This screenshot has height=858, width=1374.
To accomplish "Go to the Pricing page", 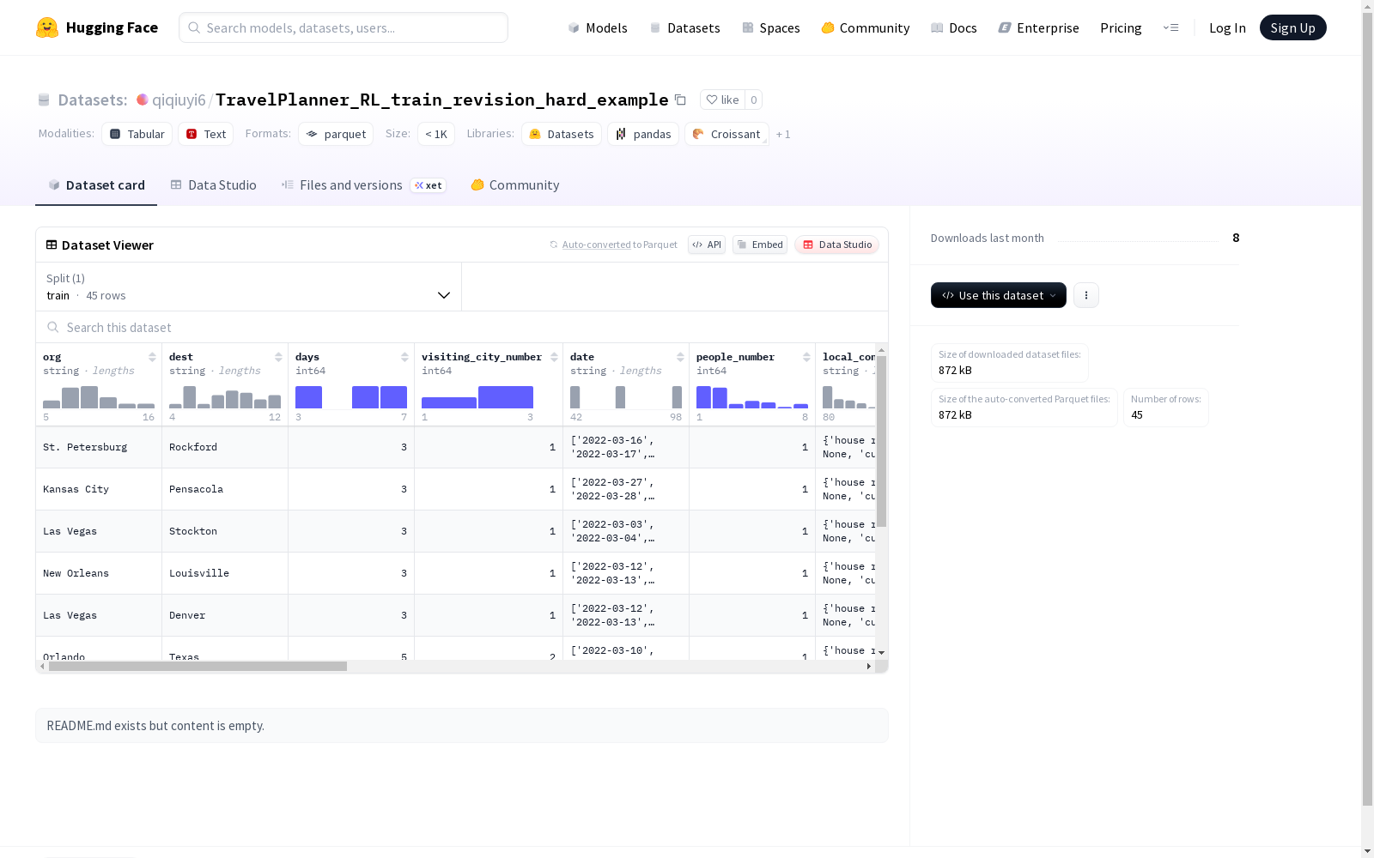I will pyautogui.click(x=1121, y=27).
